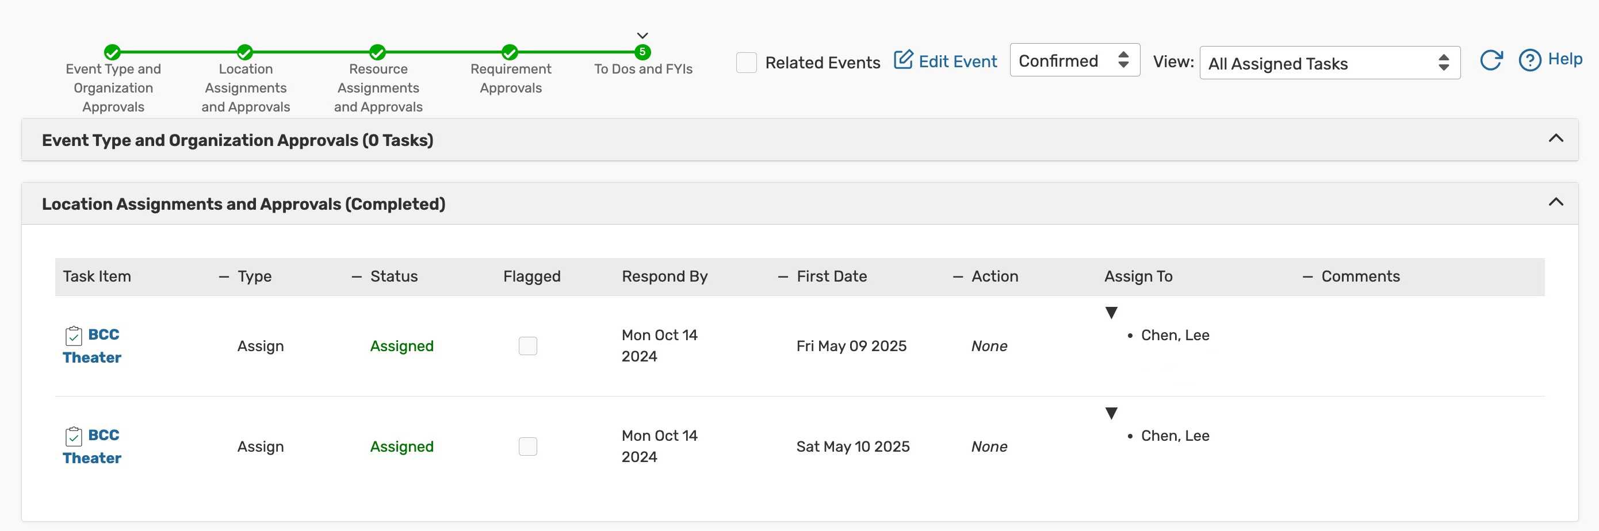Click Resource Assignments green checkmark step
The image size is (1599, 531).
[x=377, y=52]
